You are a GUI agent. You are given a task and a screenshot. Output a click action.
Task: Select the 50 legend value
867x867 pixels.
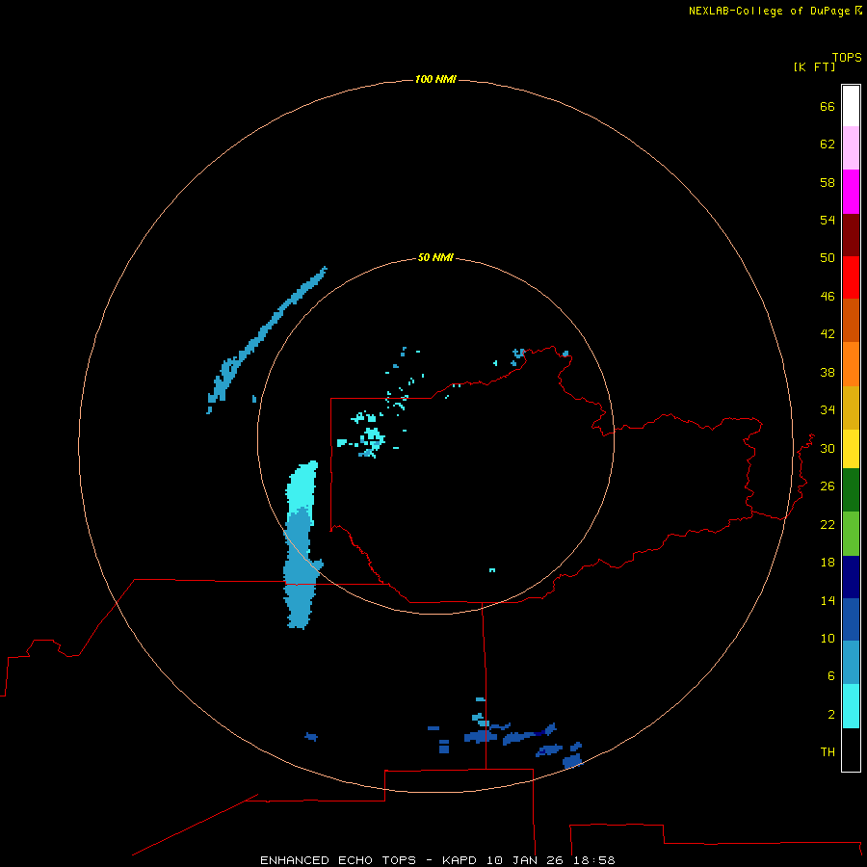828,258
